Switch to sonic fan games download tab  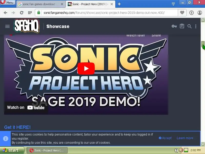tap(39, 4)
